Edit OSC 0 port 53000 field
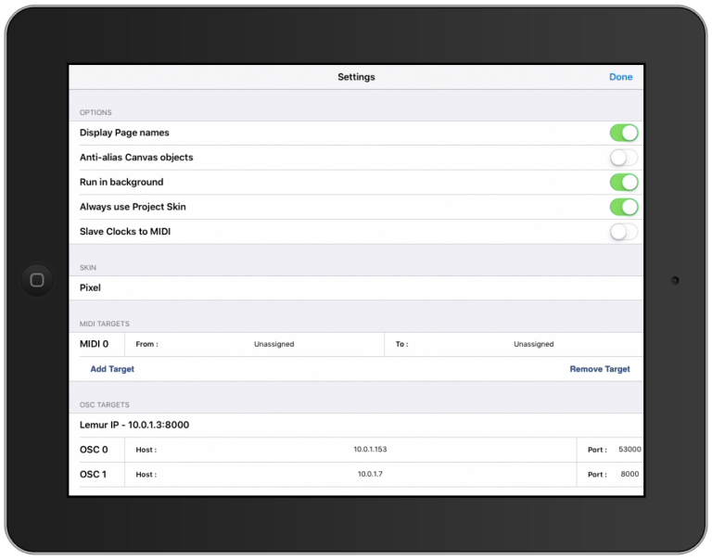The image size is (712, 560). pos(629,450)
